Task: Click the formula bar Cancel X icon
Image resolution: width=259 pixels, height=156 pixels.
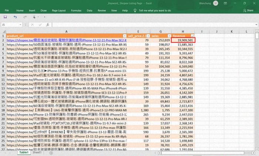Action: (33, 25)
